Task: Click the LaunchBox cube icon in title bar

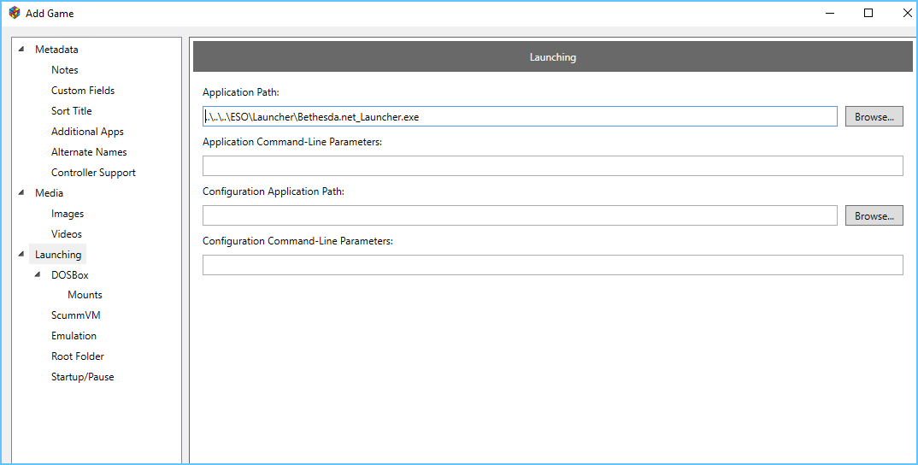Action: pos(14,13)
